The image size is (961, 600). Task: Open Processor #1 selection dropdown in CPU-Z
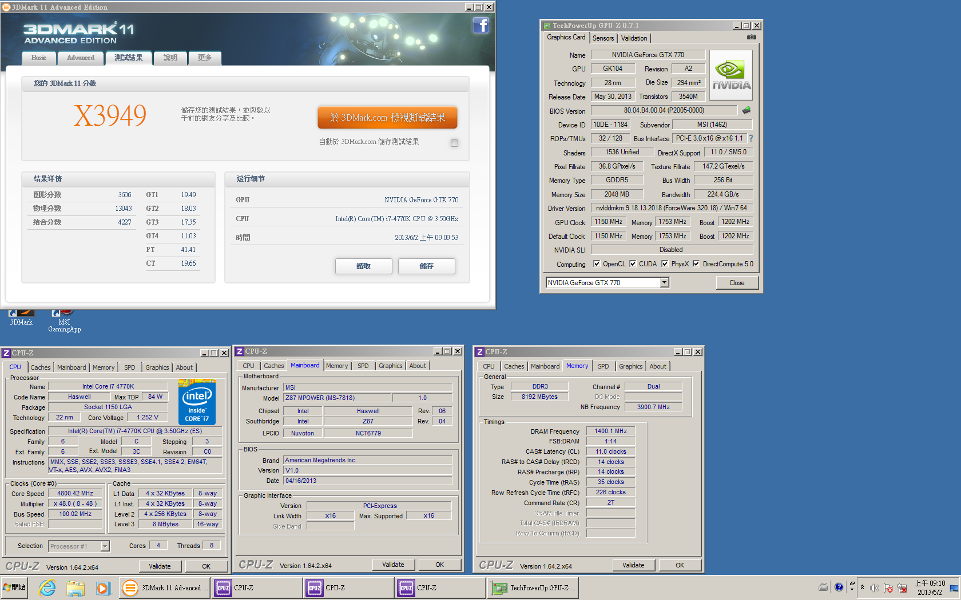click(x=105, y=546)
